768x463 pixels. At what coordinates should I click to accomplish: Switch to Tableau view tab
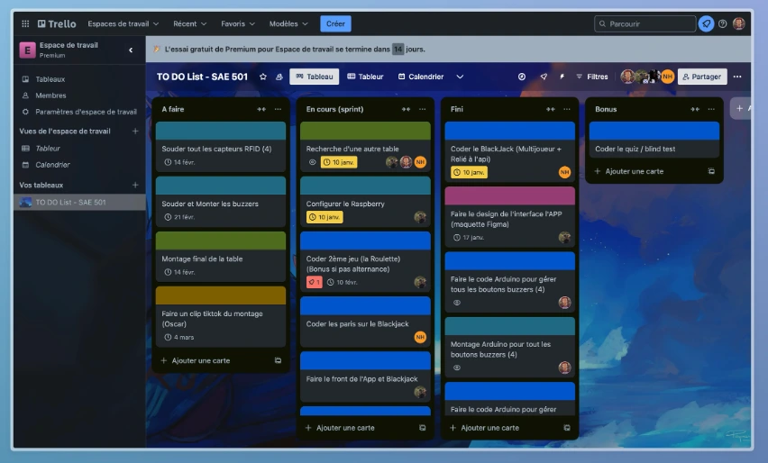pos(314,77)
